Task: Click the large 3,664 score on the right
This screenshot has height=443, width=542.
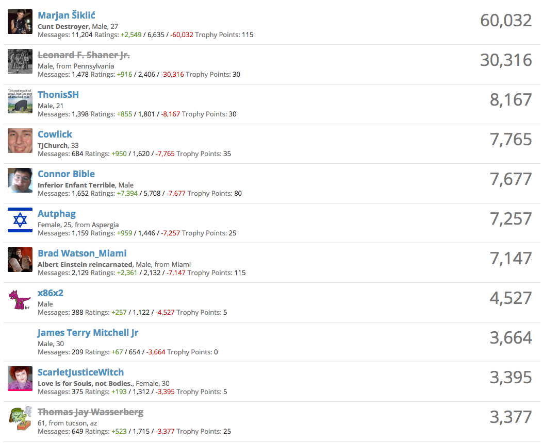Action: click(511, 338)
